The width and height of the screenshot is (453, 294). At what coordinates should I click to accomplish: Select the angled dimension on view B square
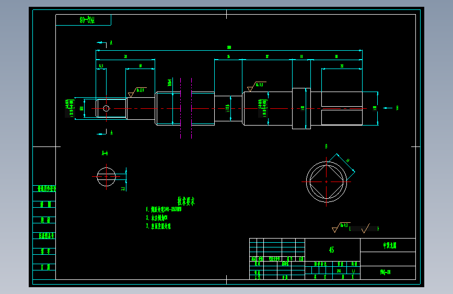coord(347,160)
